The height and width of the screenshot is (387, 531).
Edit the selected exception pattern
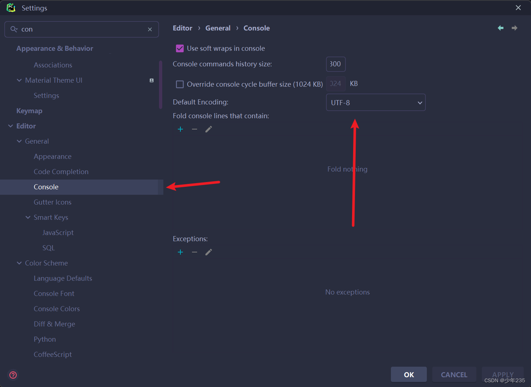209,252
